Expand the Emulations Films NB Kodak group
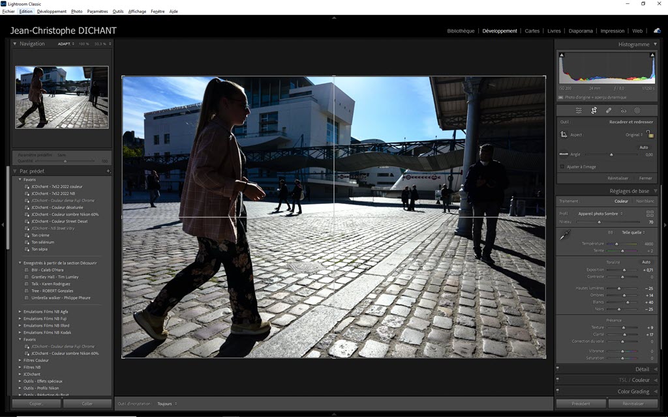 (x=20, y=332)
